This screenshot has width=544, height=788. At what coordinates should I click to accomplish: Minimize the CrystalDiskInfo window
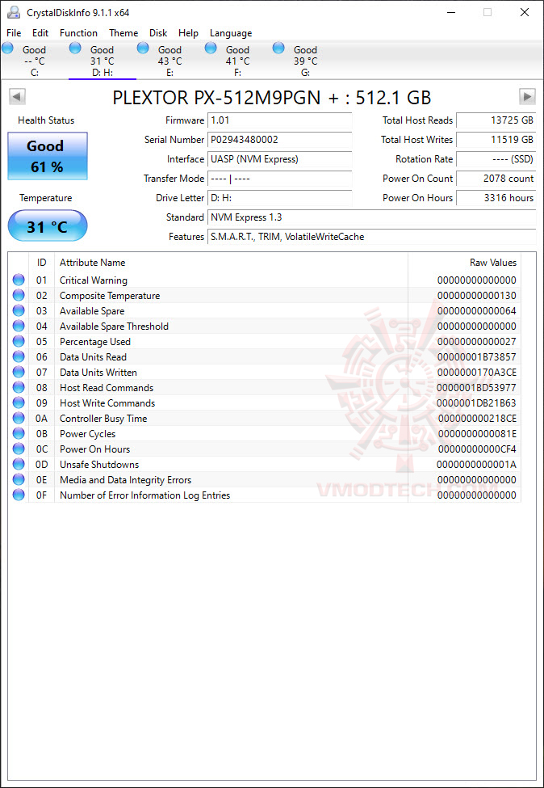[450, 13]
